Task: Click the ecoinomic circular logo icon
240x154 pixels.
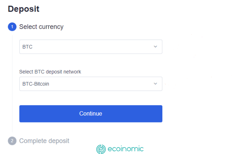Action: [101, 149]
